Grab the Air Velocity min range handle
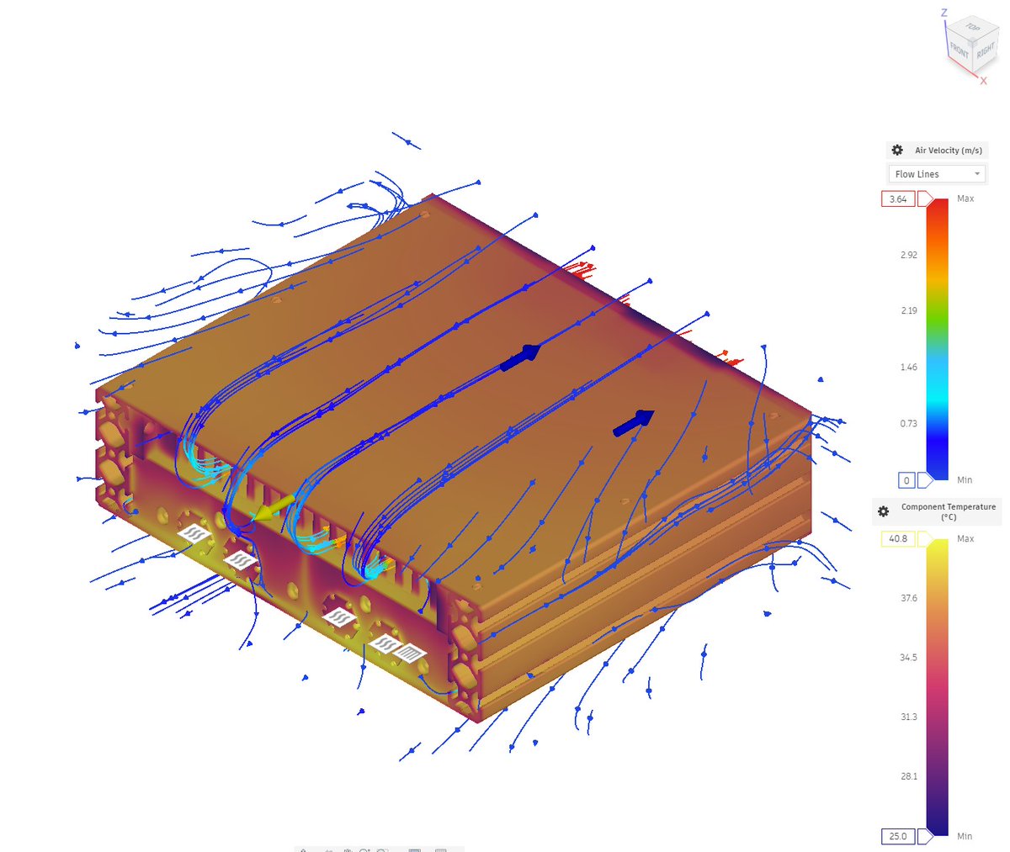Screen dimensions: 1010x852 (924, 481)
